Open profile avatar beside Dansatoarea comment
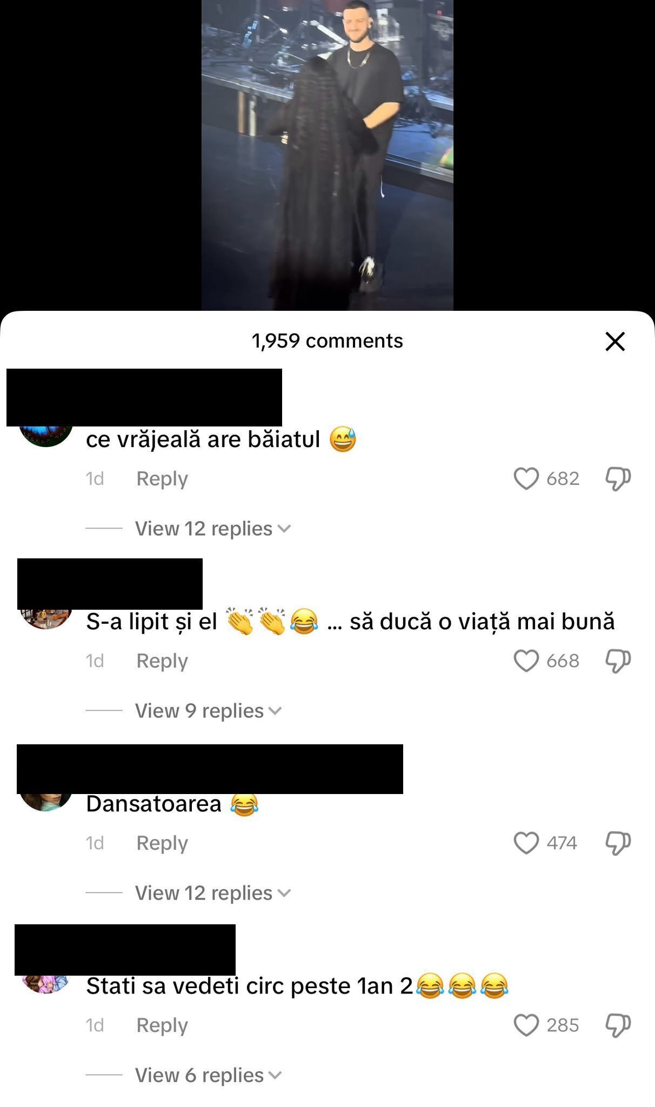The width and height of the screenshot is (655, 1107). click(46, 802)
